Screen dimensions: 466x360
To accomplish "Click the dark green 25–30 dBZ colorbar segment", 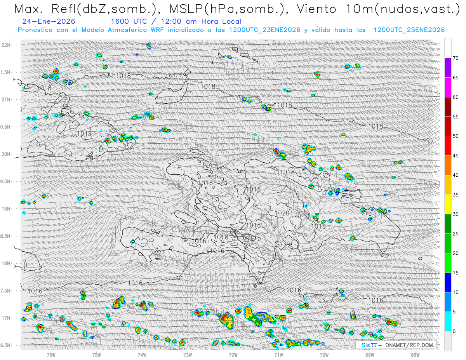I will pyautogui.click(x=448, y=224).
